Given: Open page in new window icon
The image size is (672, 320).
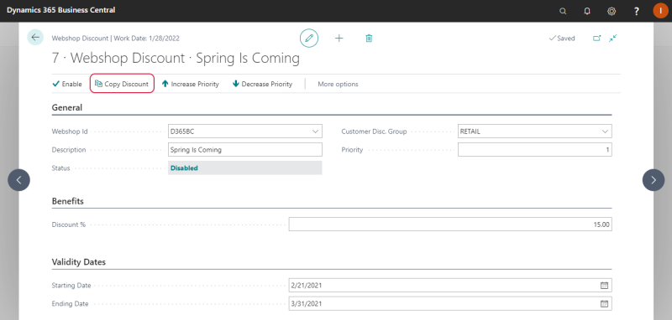Looking at the screenshot, I should tap(596, 38).
